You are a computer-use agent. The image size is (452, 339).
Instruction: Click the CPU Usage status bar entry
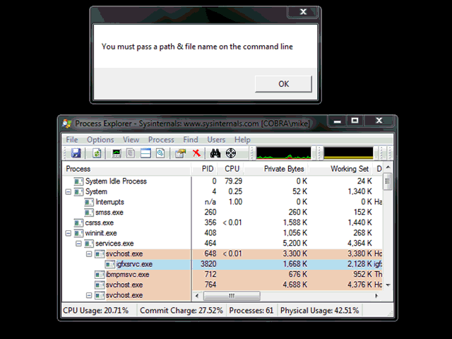pos(95,311)
